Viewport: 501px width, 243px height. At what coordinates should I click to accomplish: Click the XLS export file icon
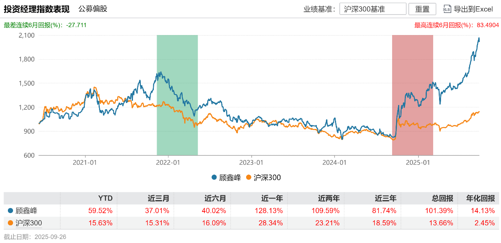coord(447,9)
